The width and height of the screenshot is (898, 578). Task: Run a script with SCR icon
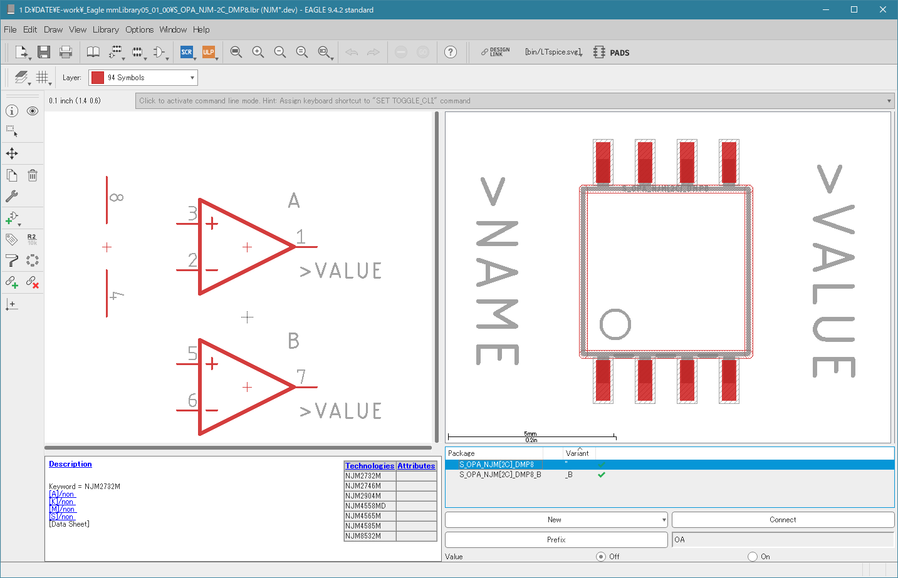(187, 52)
